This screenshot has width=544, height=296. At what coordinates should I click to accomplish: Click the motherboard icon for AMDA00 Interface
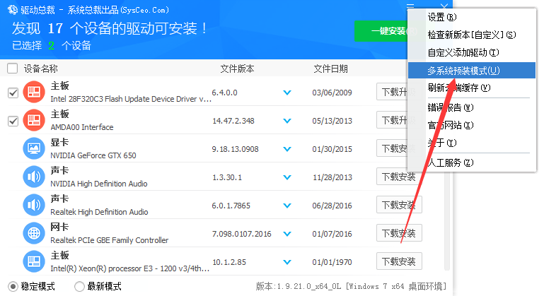34,121
